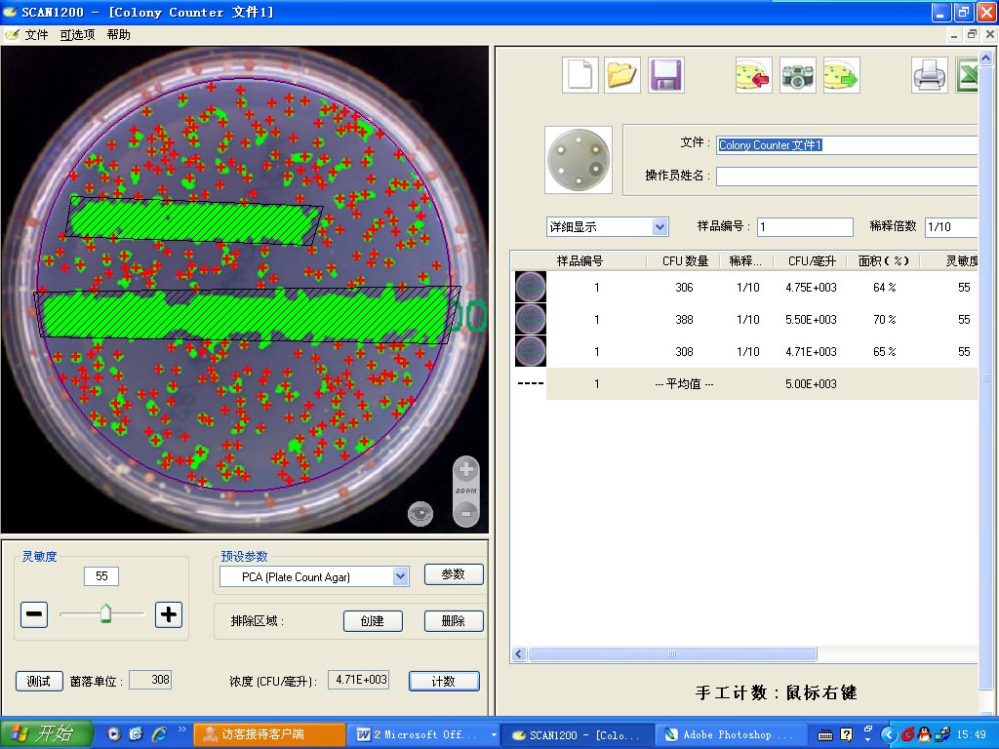
Task: Click the petri dish red arrow icon
Action: click(753, 75)
